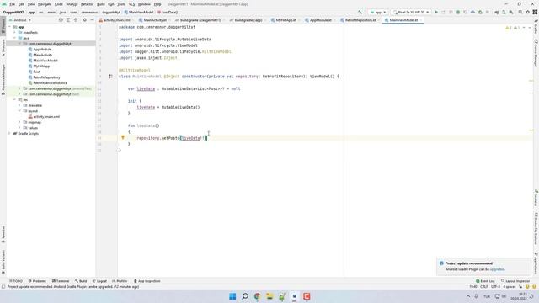
Task: Start debugging with the green bug icon
Action: coord(458,12)
